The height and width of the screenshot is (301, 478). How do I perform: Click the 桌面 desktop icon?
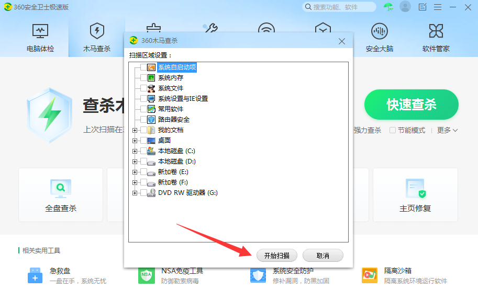(151, 140)
